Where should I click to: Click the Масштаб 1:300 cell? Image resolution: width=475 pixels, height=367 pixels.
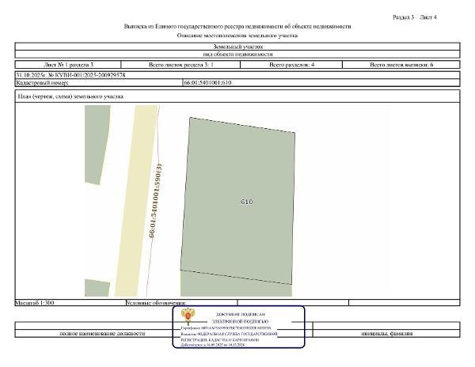pyautogui.click(x=70, y=303)
